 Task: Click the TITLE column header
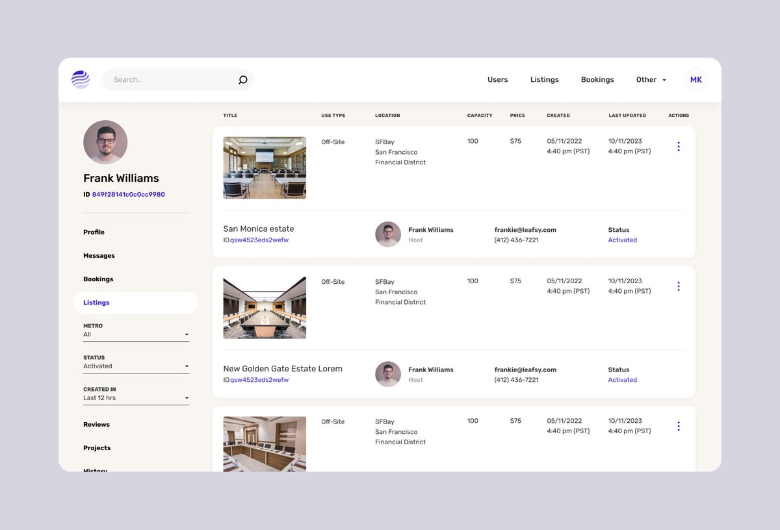click(x=230, y=116)
